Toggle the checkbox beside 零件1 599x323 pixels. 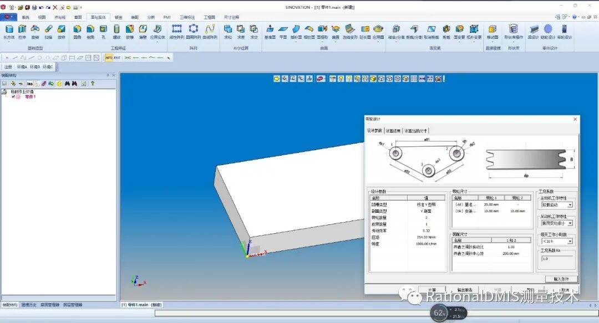pos(13,97)
